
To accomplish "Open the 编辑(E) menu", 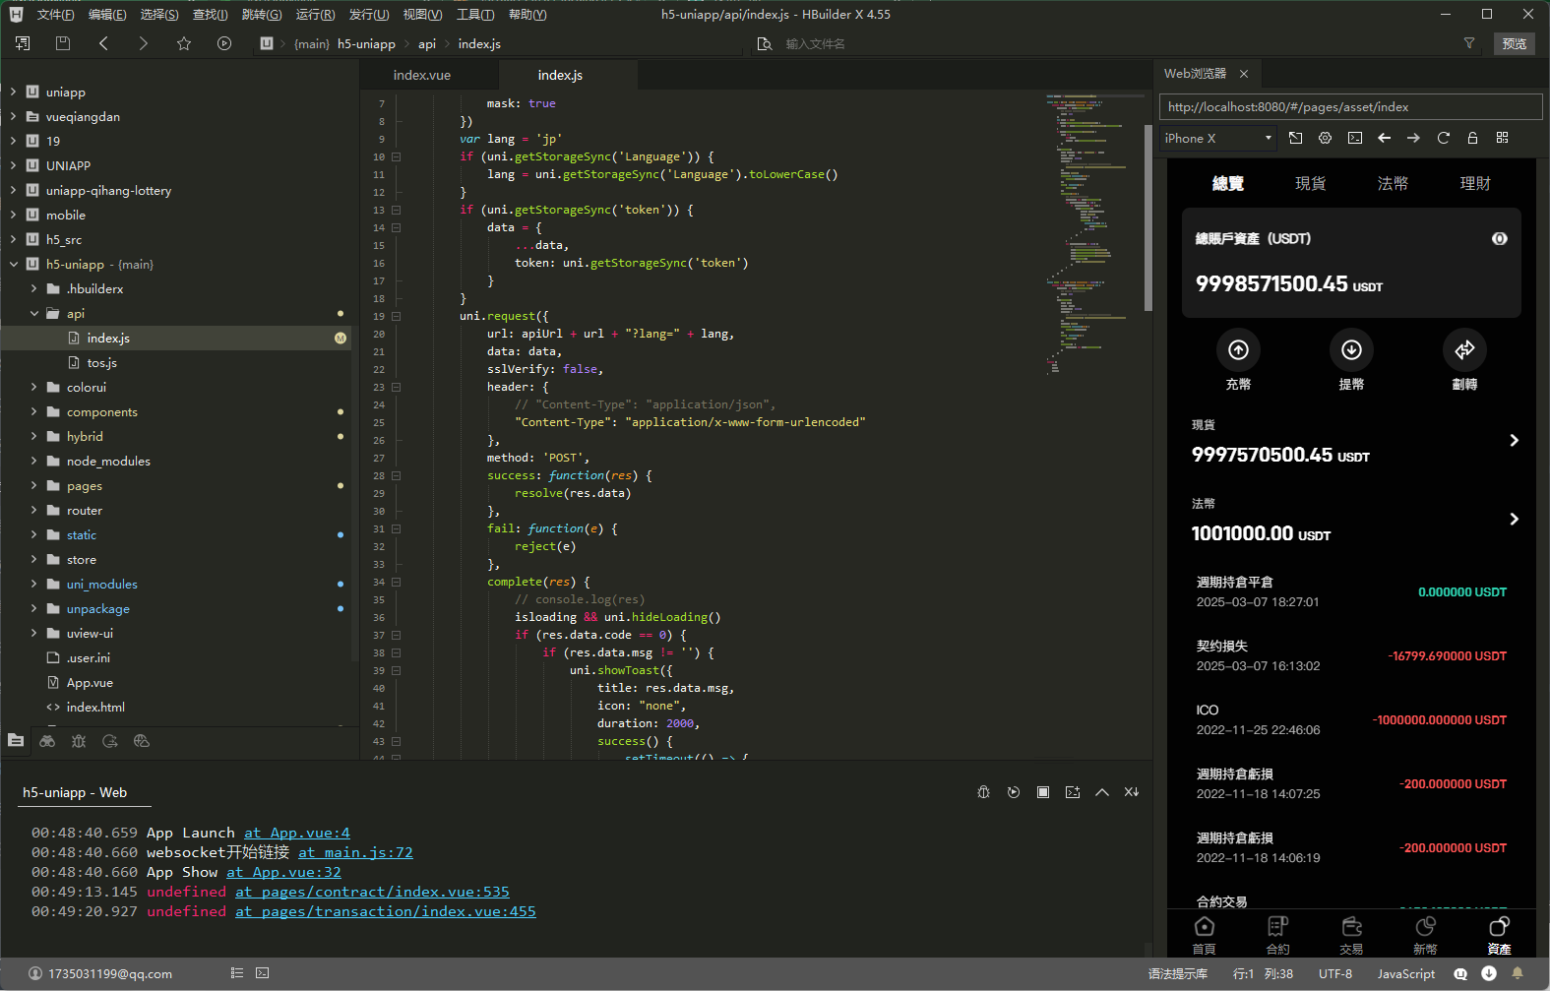I will pos(107,14).
